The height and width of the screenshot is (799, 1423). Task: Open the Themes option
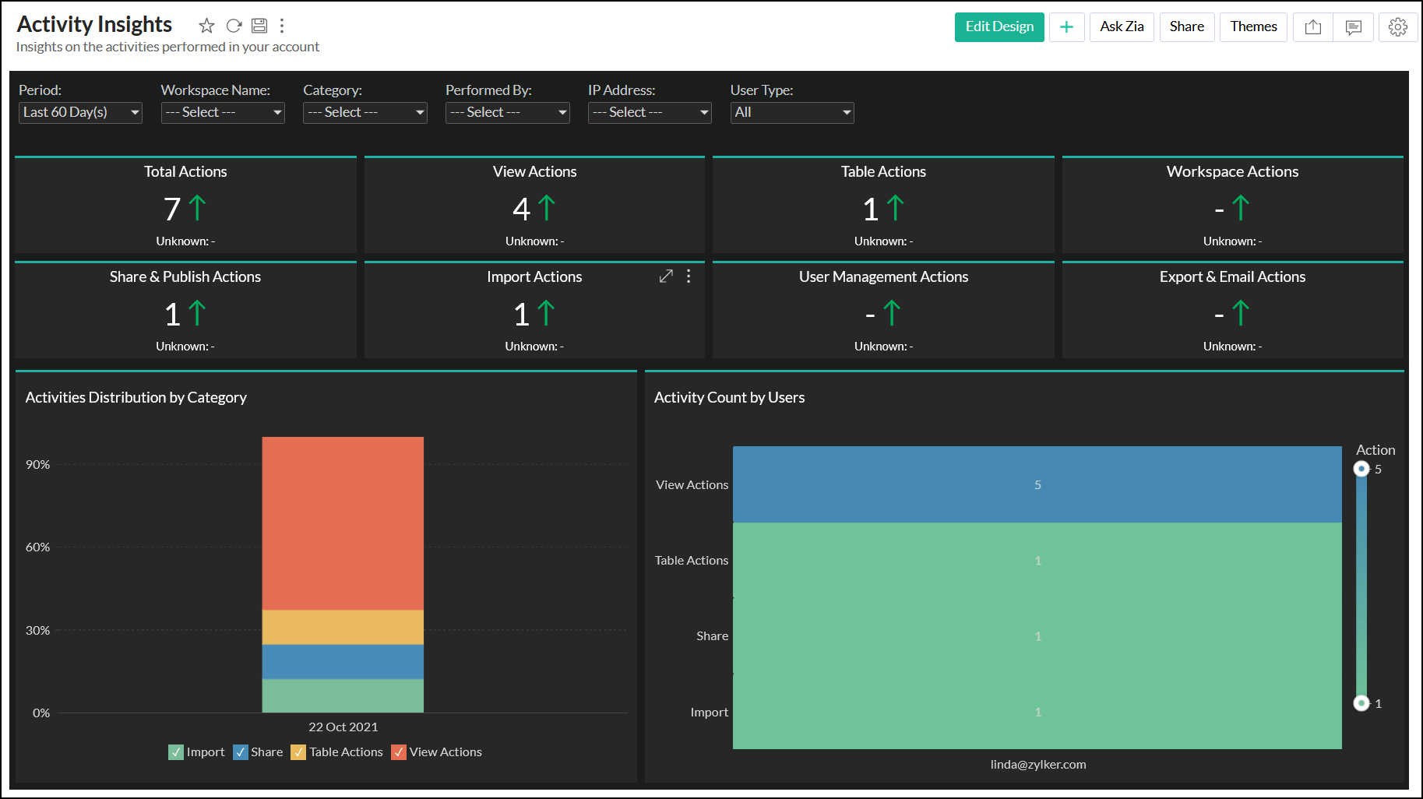(1253, 26)
